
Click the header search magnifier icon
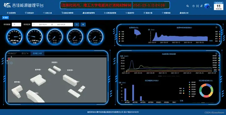187,6
